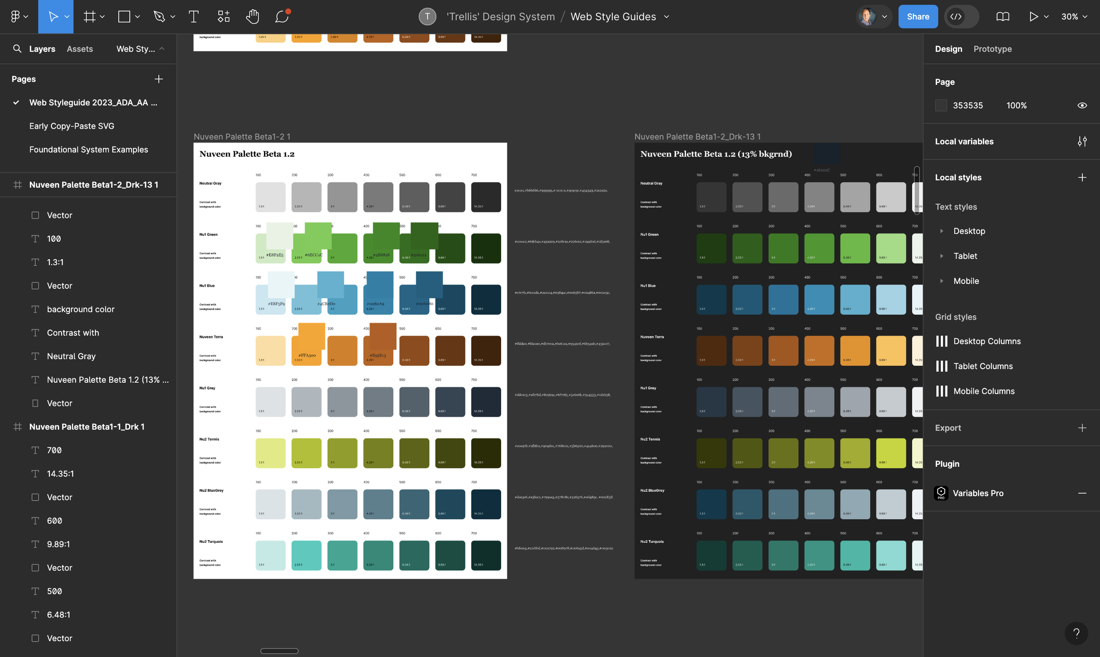This screenshot has height=657, width=1100.
Task: Open Move tool options dropdown arrow
Action: point(67,17)
